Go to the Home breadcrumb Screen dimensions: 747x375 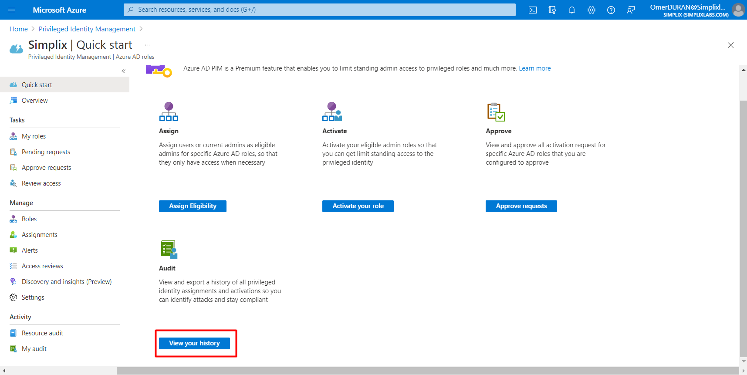click(x=19, y=29)
